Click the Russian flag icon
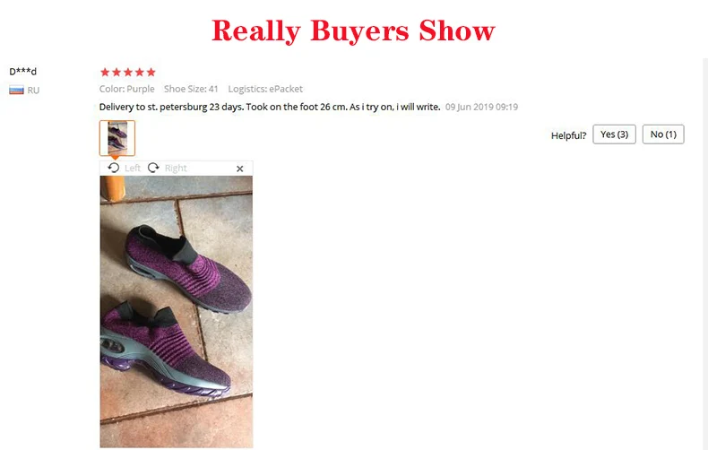Screen dimensions: 708x450 pyautogui.click(x=16, y=90)
